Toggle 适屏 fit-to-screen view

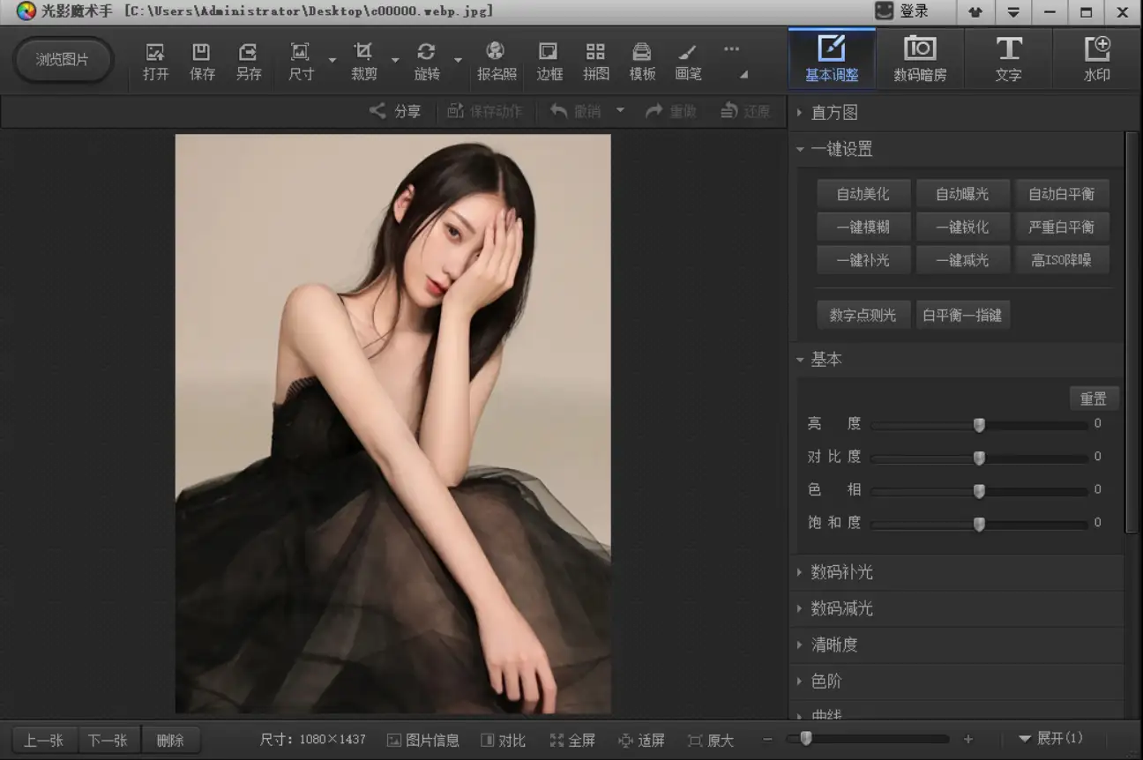click(x=642, y=740)
